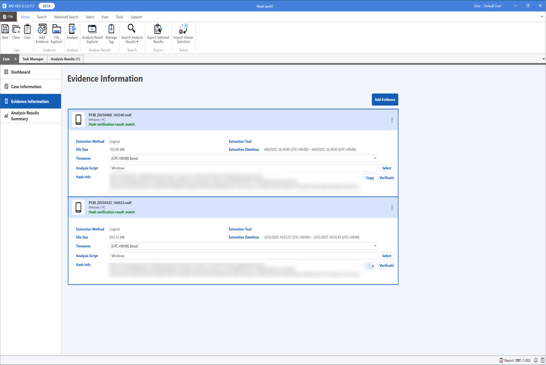Click the status bar icon right of the bell
The height and width of the screenshot is (365, 546).
[543, 360]
